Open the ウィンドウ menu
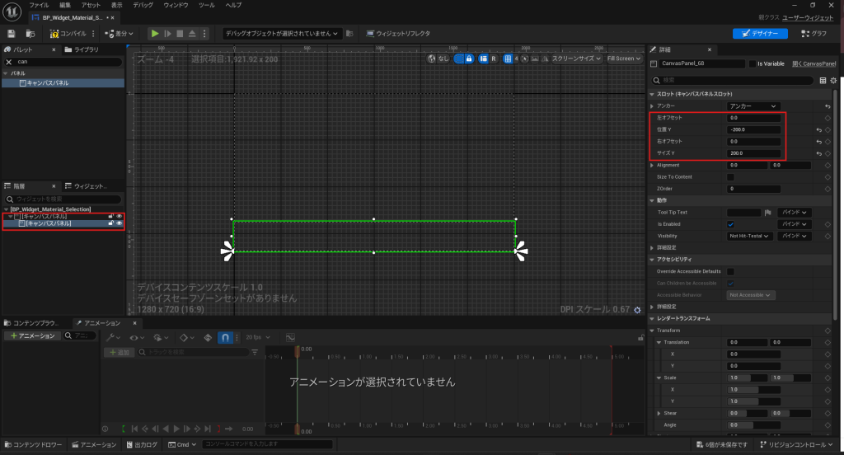The height and width of the screenshot is (455, 844). (x=176, y=5)
